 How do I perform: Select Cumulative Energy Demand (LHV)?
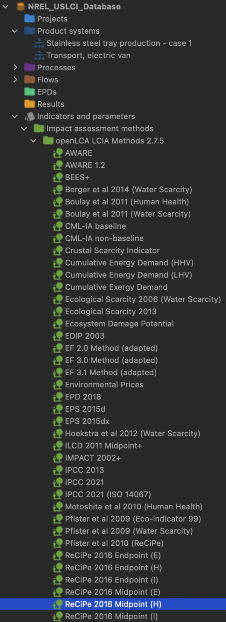click(x=128, y=275)
